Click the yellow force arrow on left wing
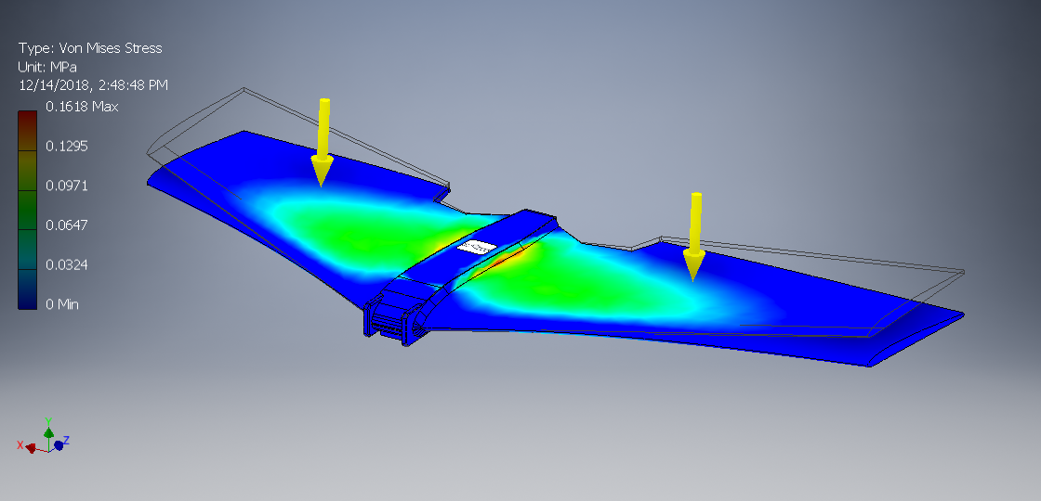This screenshot has width=1041, height=501. coord(322,142)
